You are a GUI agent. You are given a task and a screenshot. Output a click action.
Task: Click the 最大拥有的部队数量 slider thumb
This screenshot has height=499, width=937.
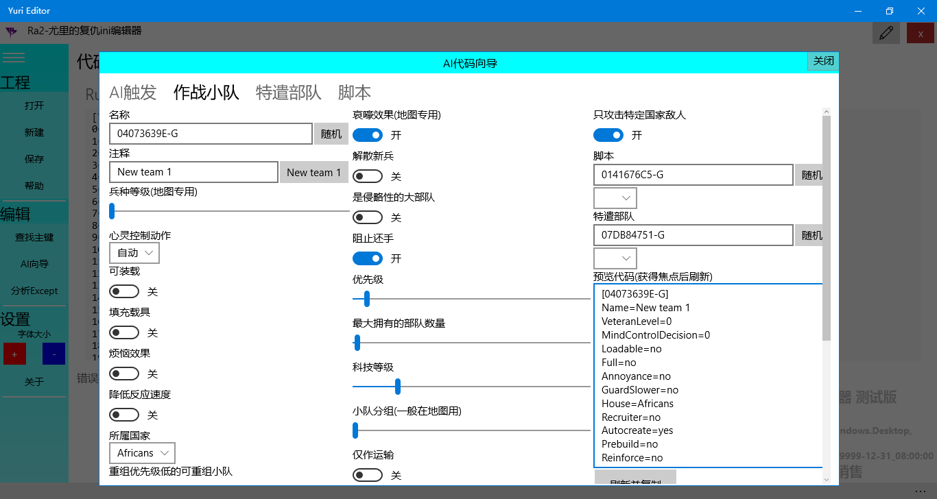point(357,343)
